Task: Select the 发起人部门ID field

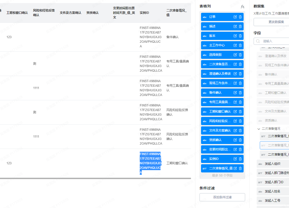Action: pyautogui.click(x=273, y=182)
